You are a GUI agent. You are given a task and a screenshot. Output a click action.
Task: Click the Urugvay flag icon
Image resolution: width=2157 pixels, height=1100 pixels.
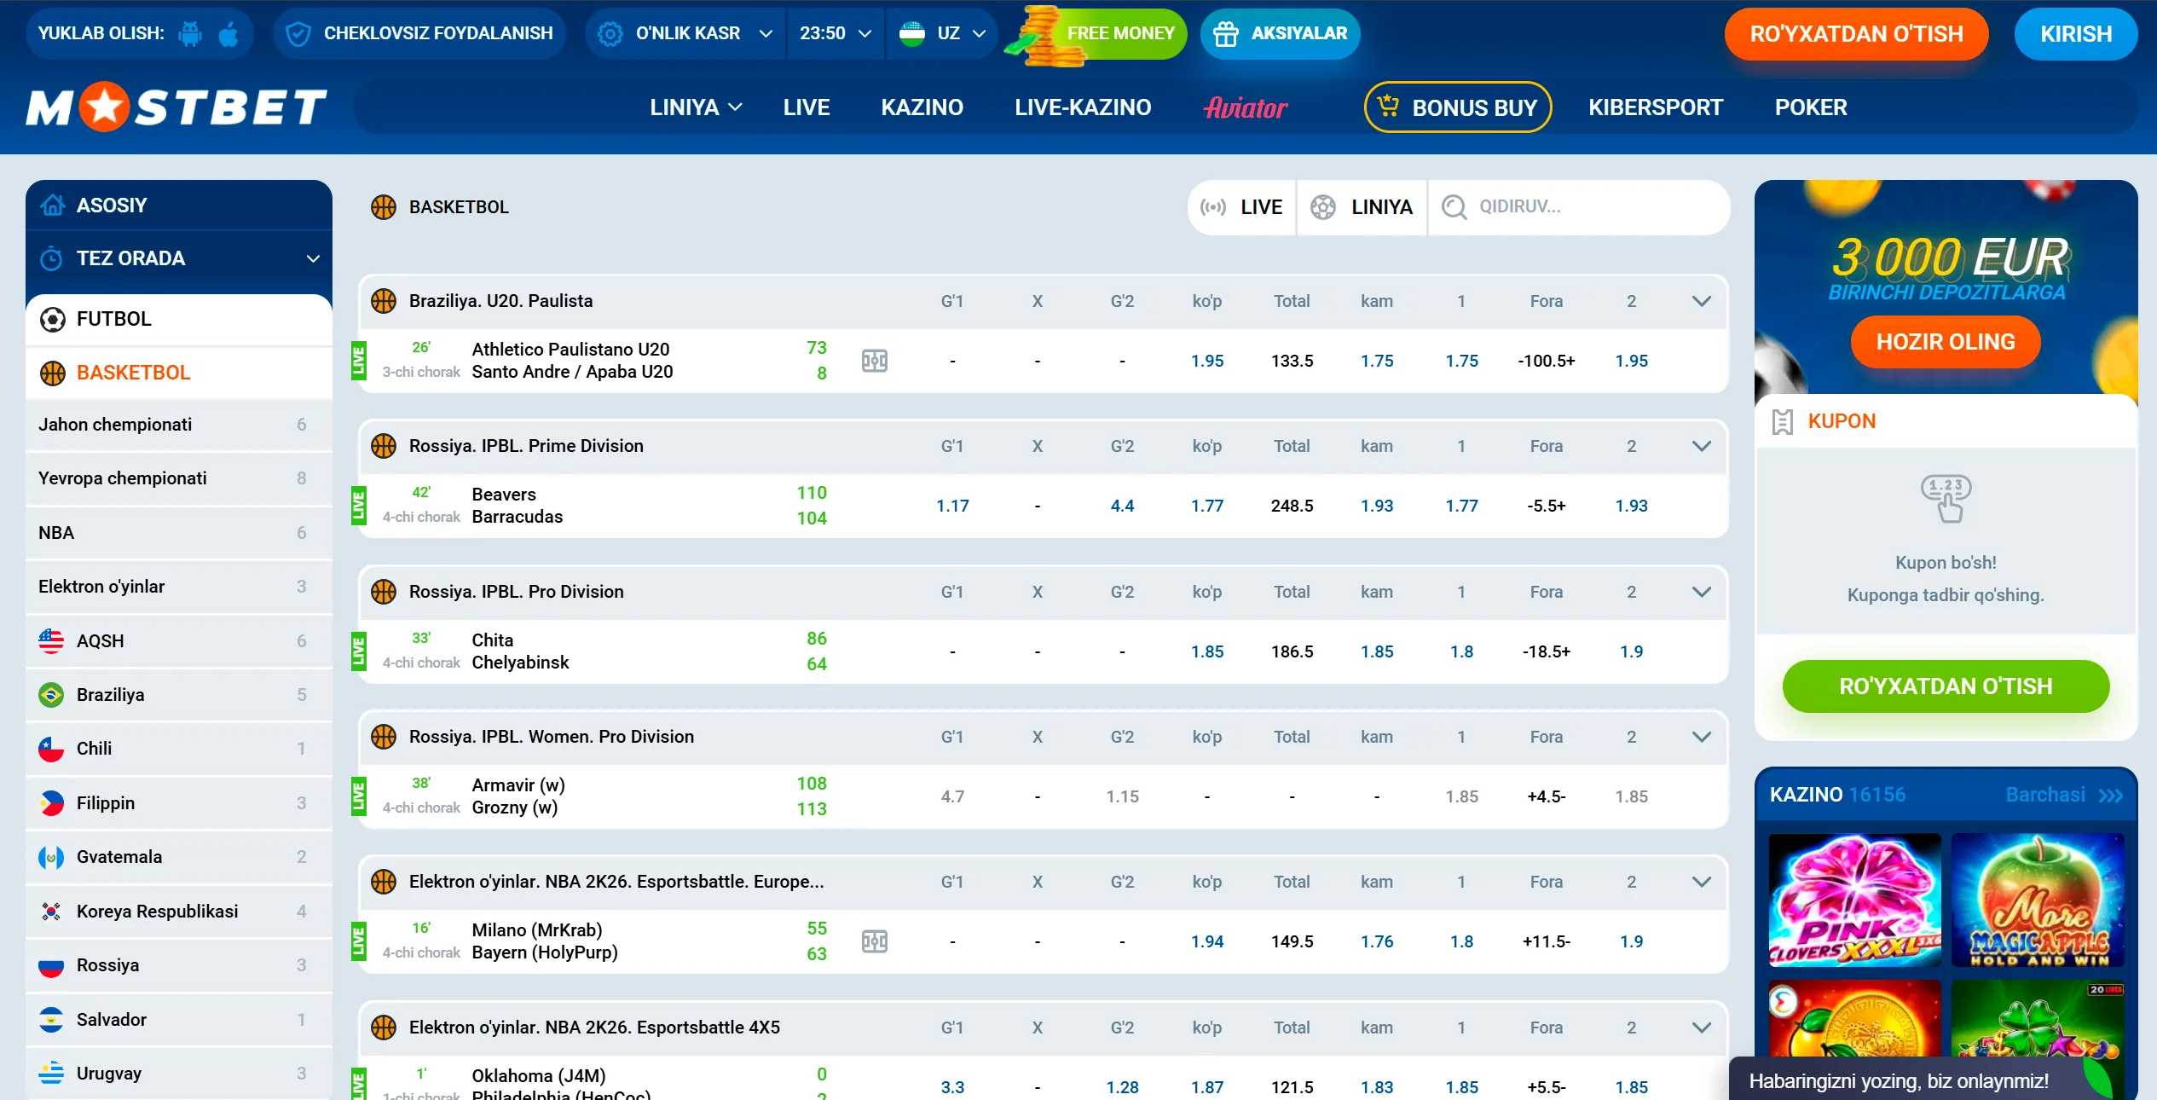[51, 1074]
